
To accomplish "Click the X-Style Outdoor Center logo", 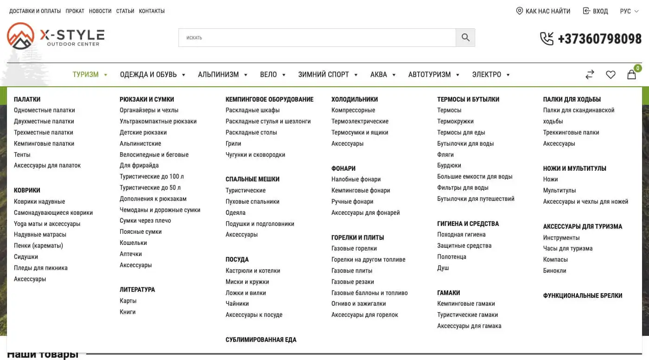I will [56, 36].
